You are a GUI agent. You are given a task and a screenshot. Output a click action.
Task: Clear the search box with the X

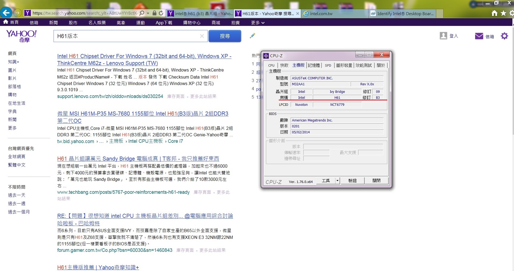point(202,36)
